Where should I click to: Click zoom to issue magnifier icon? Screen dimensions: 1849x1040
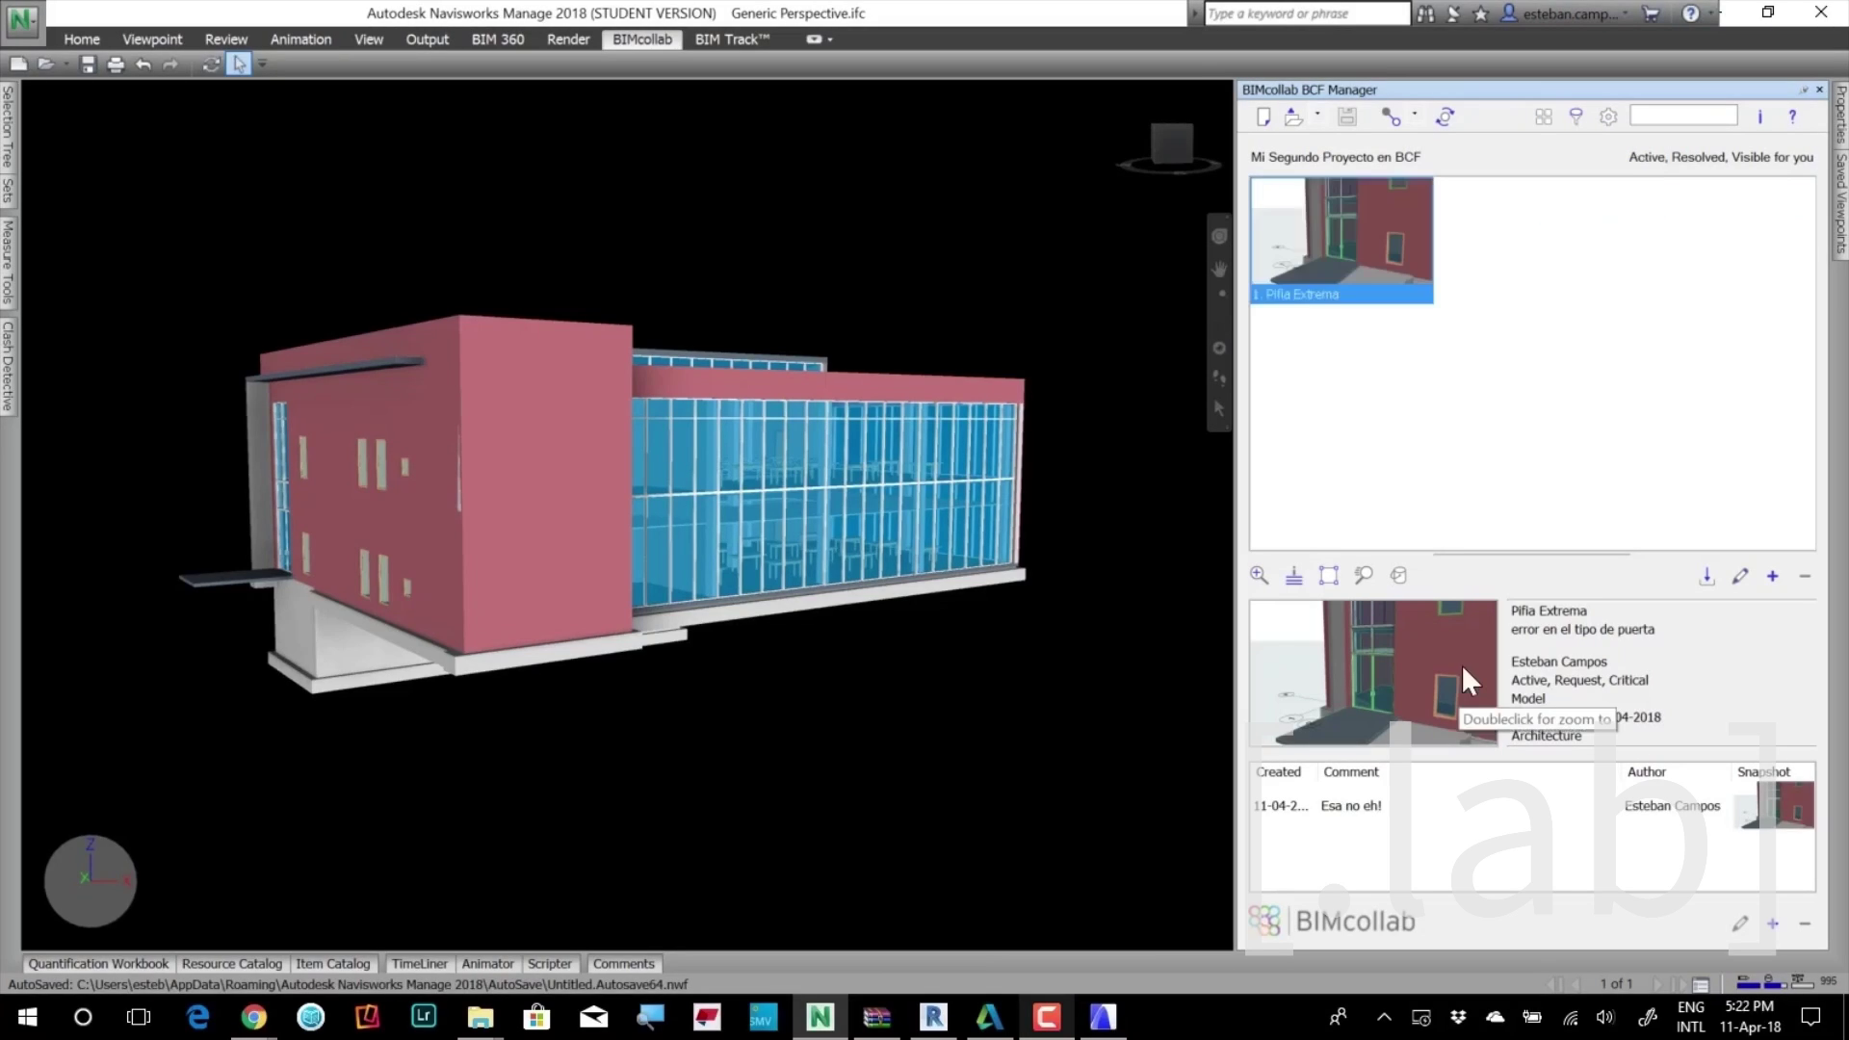(1259, 576)
